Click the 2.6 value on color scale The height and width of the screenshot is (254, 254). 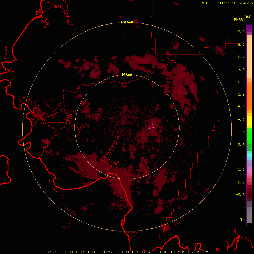241,145
